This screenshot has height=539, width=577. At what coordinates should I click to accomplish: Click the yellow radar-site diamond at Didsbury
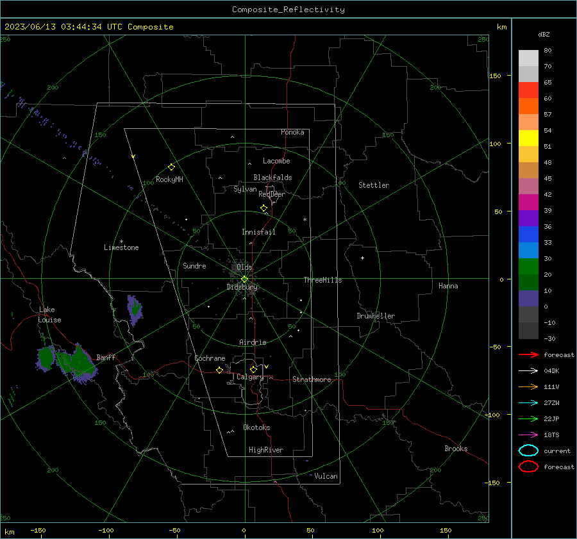244,279
